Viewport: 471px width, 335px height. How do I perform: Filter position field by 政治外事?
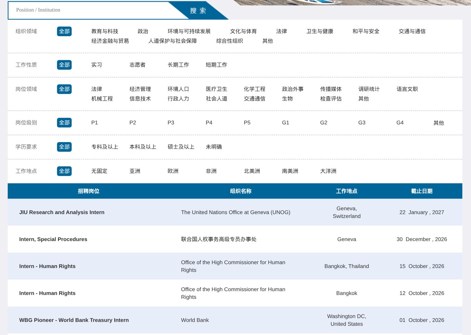[x=293, y=89]
